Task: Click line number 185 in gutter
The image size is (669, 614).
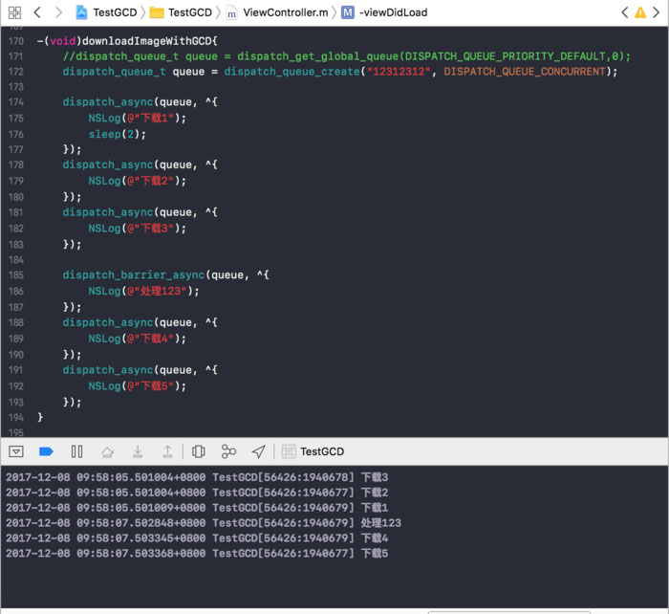Action: 16,275
